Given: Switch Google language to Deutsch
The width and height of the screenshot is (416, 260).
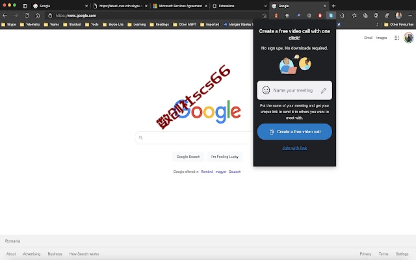Looking at the screenshot, I should click(x=235, y=172).
